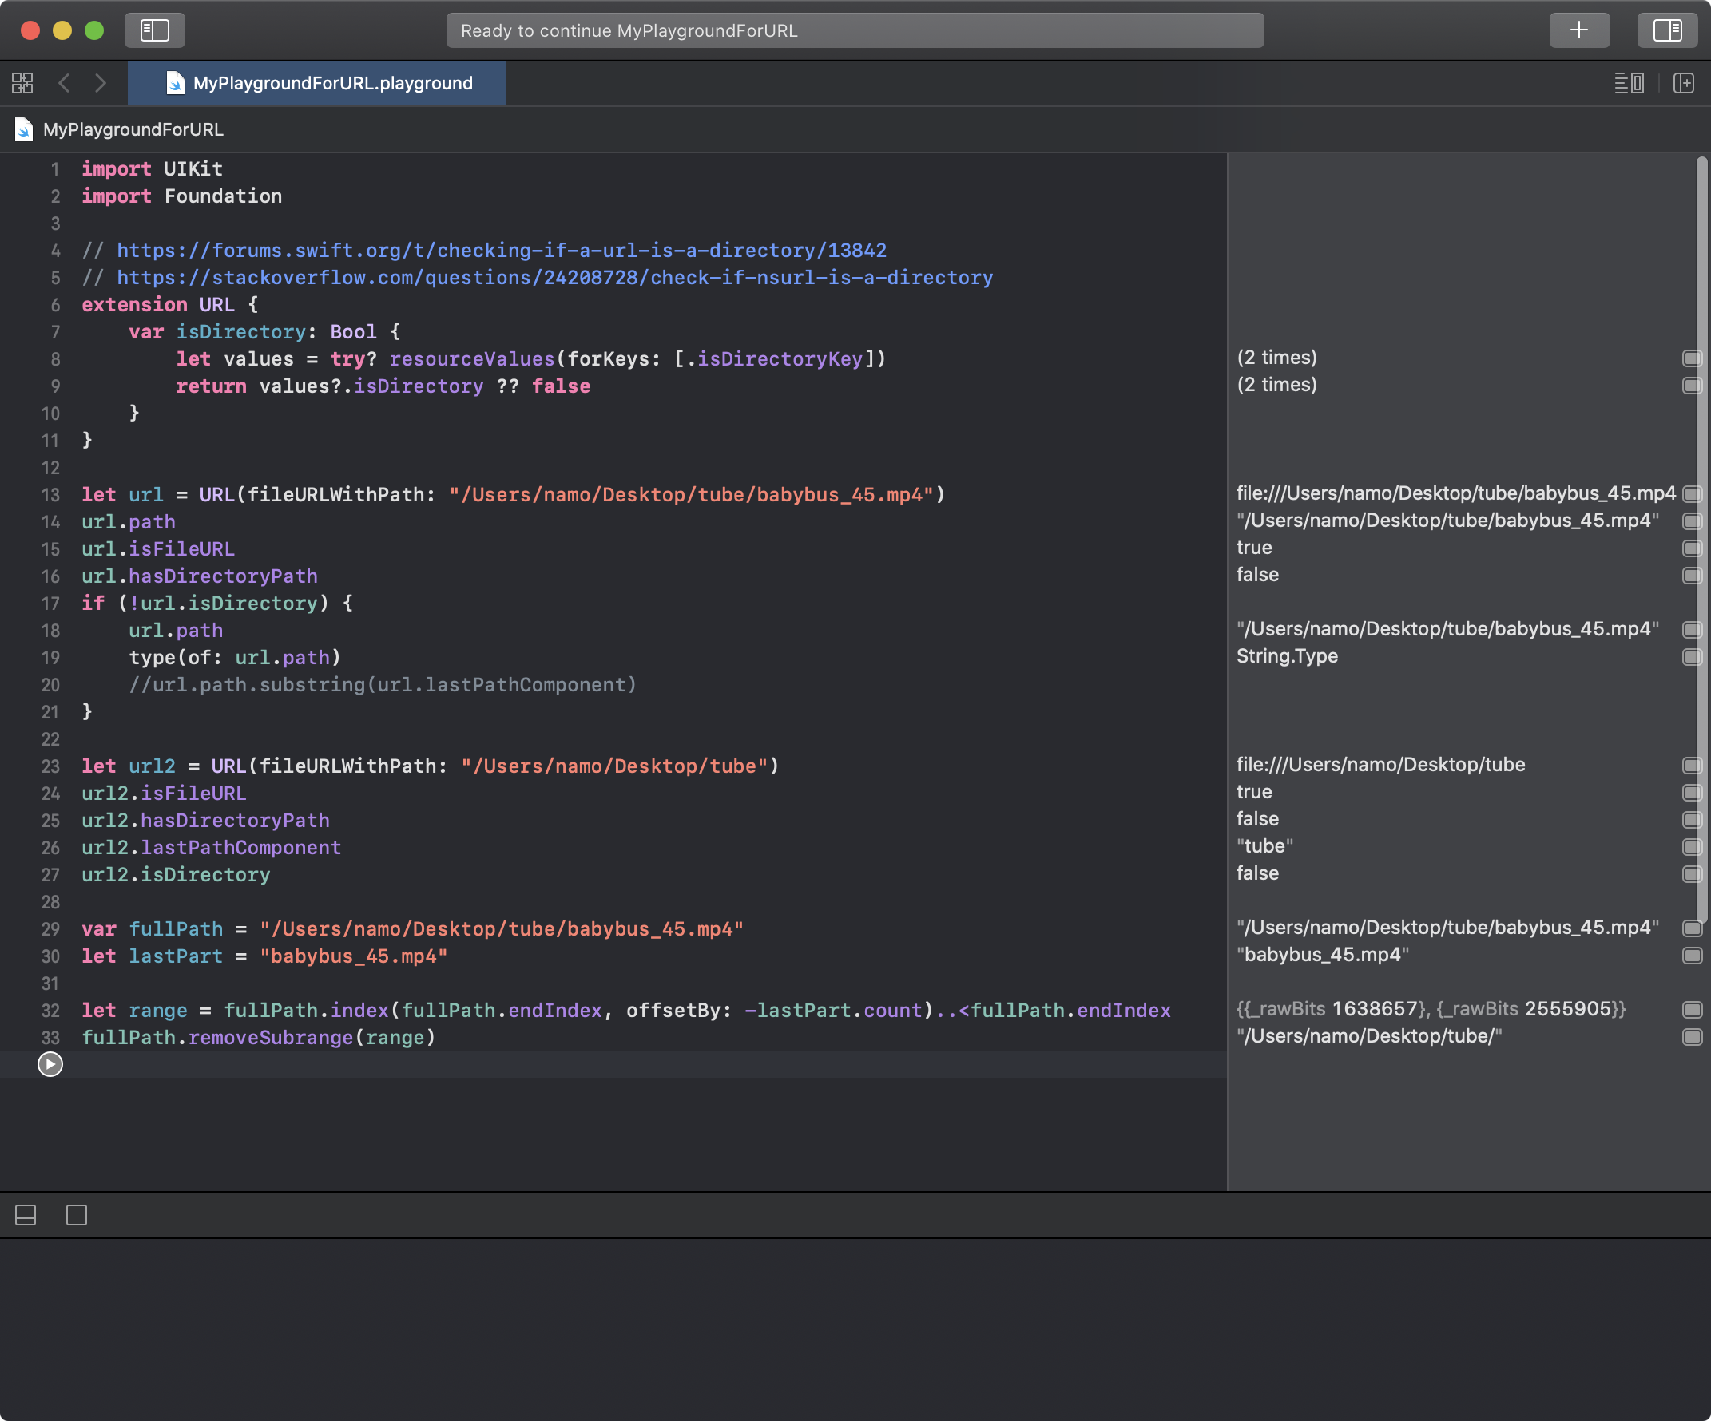Show inline result for String.Type
1711x1421 pixels.
pyautogui.click(x=1692, y=656)
